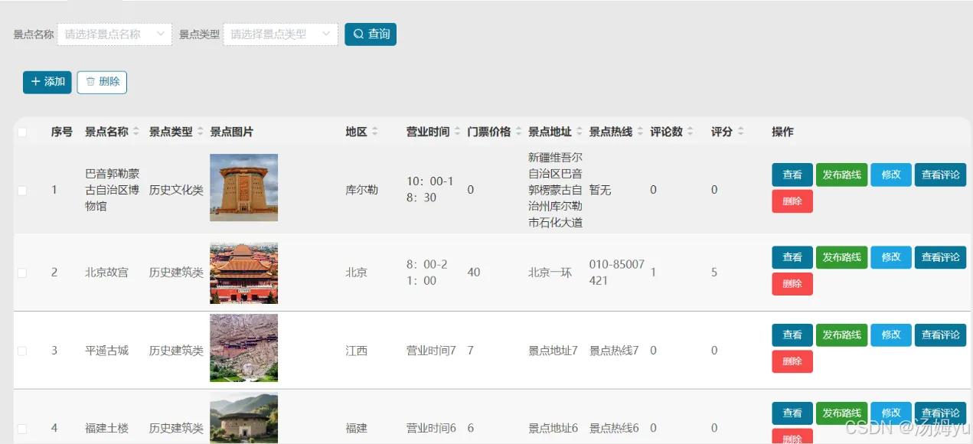The width and height of the screenshot is (973, 444).
Task: Click 修改 for 北京故宫 row
Action: [x=891, y=257]
